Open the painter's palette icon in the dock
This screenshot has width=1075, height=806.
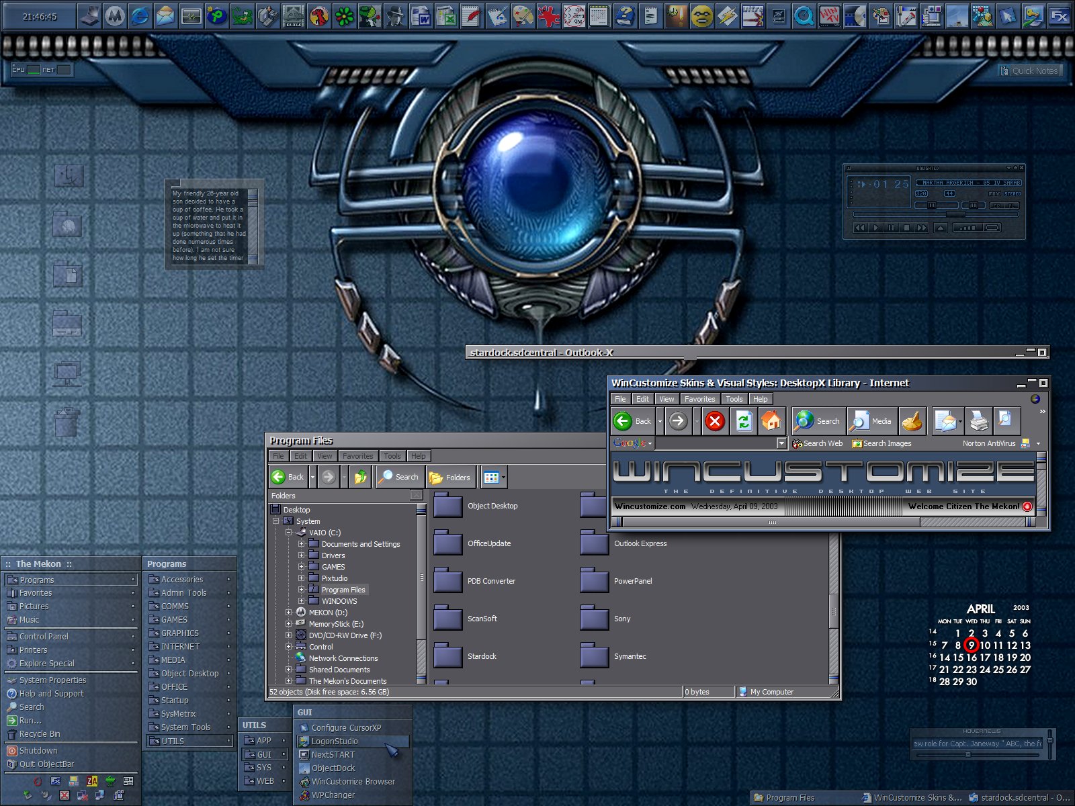(x=524, y=16)
